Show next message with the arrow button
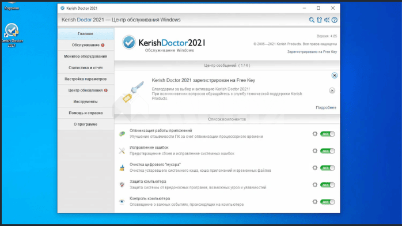The width and height of the screenshot is (402, 226). 332,91
